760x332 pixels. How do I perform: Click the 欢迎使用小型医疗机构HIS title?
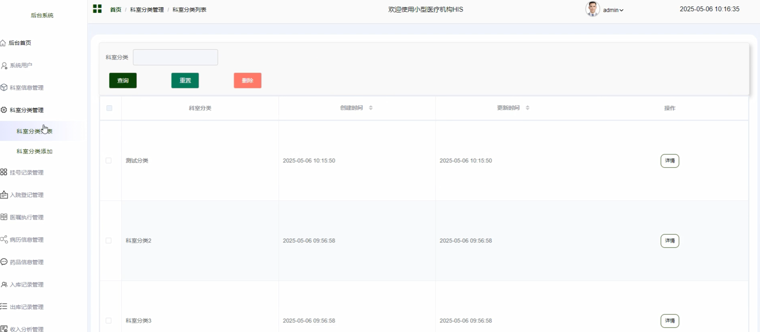click(426, 9)
